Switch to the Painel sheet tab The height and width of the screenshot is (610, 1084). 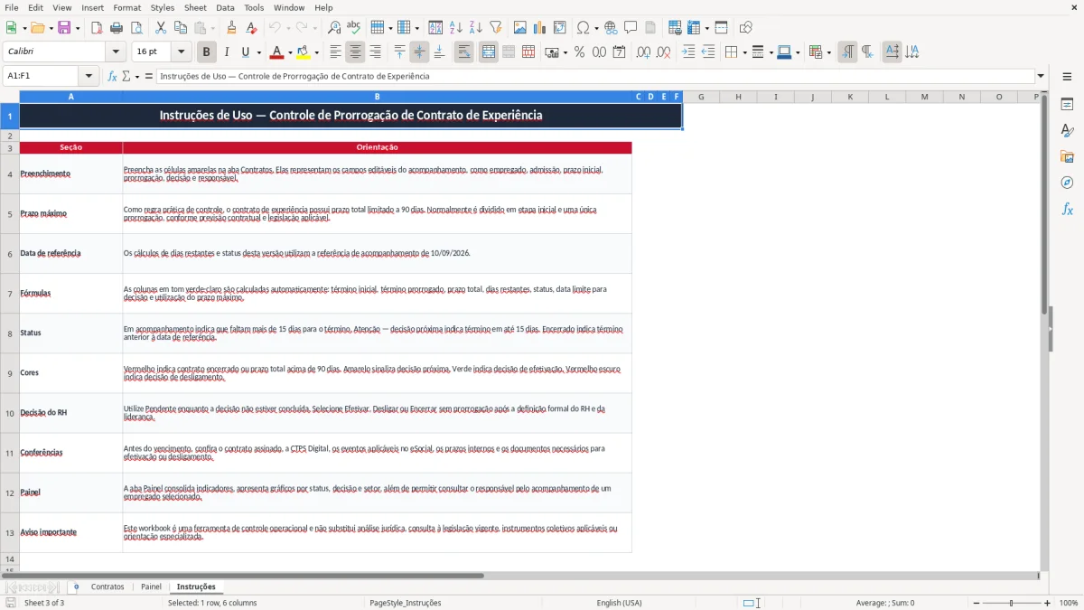coord(151,587)
